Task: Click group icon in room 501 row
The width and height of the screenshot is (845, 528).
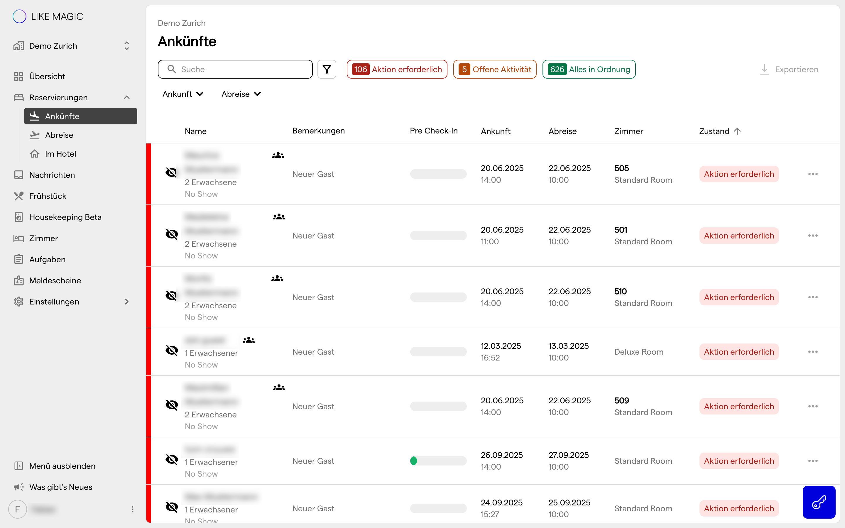Action: 279,217
